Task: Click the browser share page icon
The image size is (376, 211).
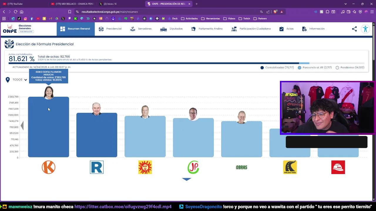Action: click(268, 12)
